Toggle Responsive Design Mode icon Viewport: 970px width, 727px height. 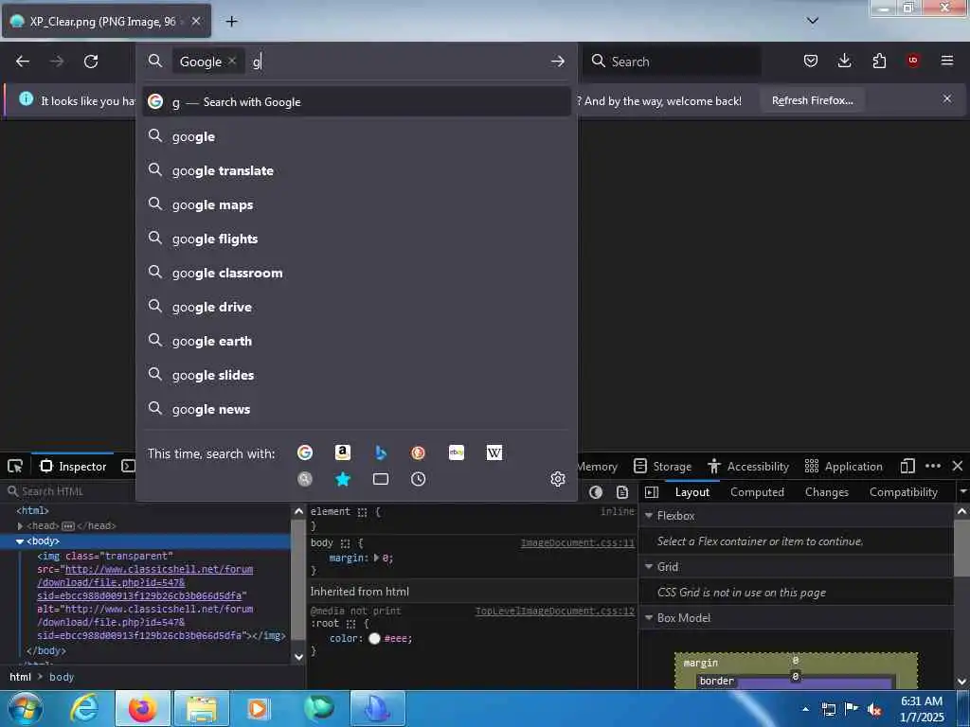907,466
